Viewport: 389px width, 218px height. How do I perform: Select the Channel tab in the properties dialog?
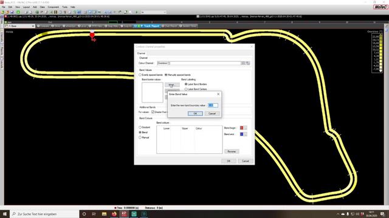coord(141,53)
